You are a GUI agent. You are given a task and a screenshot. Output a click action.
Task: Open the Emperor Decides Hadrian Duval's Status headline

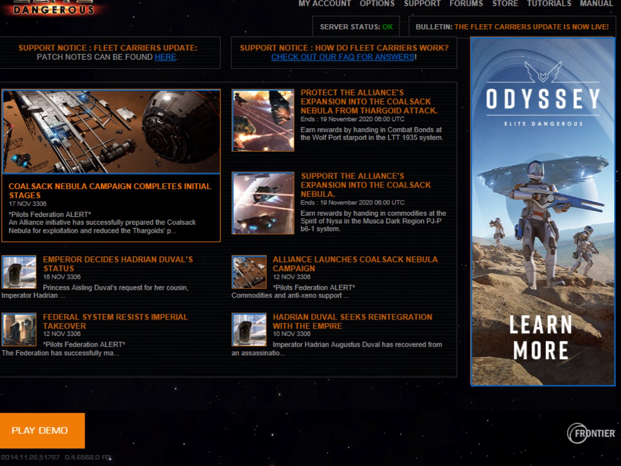pyautogui.click(x=118, y=264)
